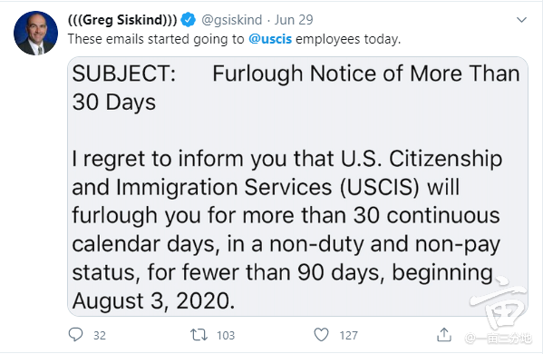Click the 'I regret to inform you' paragraph

(x=286, y=229)
